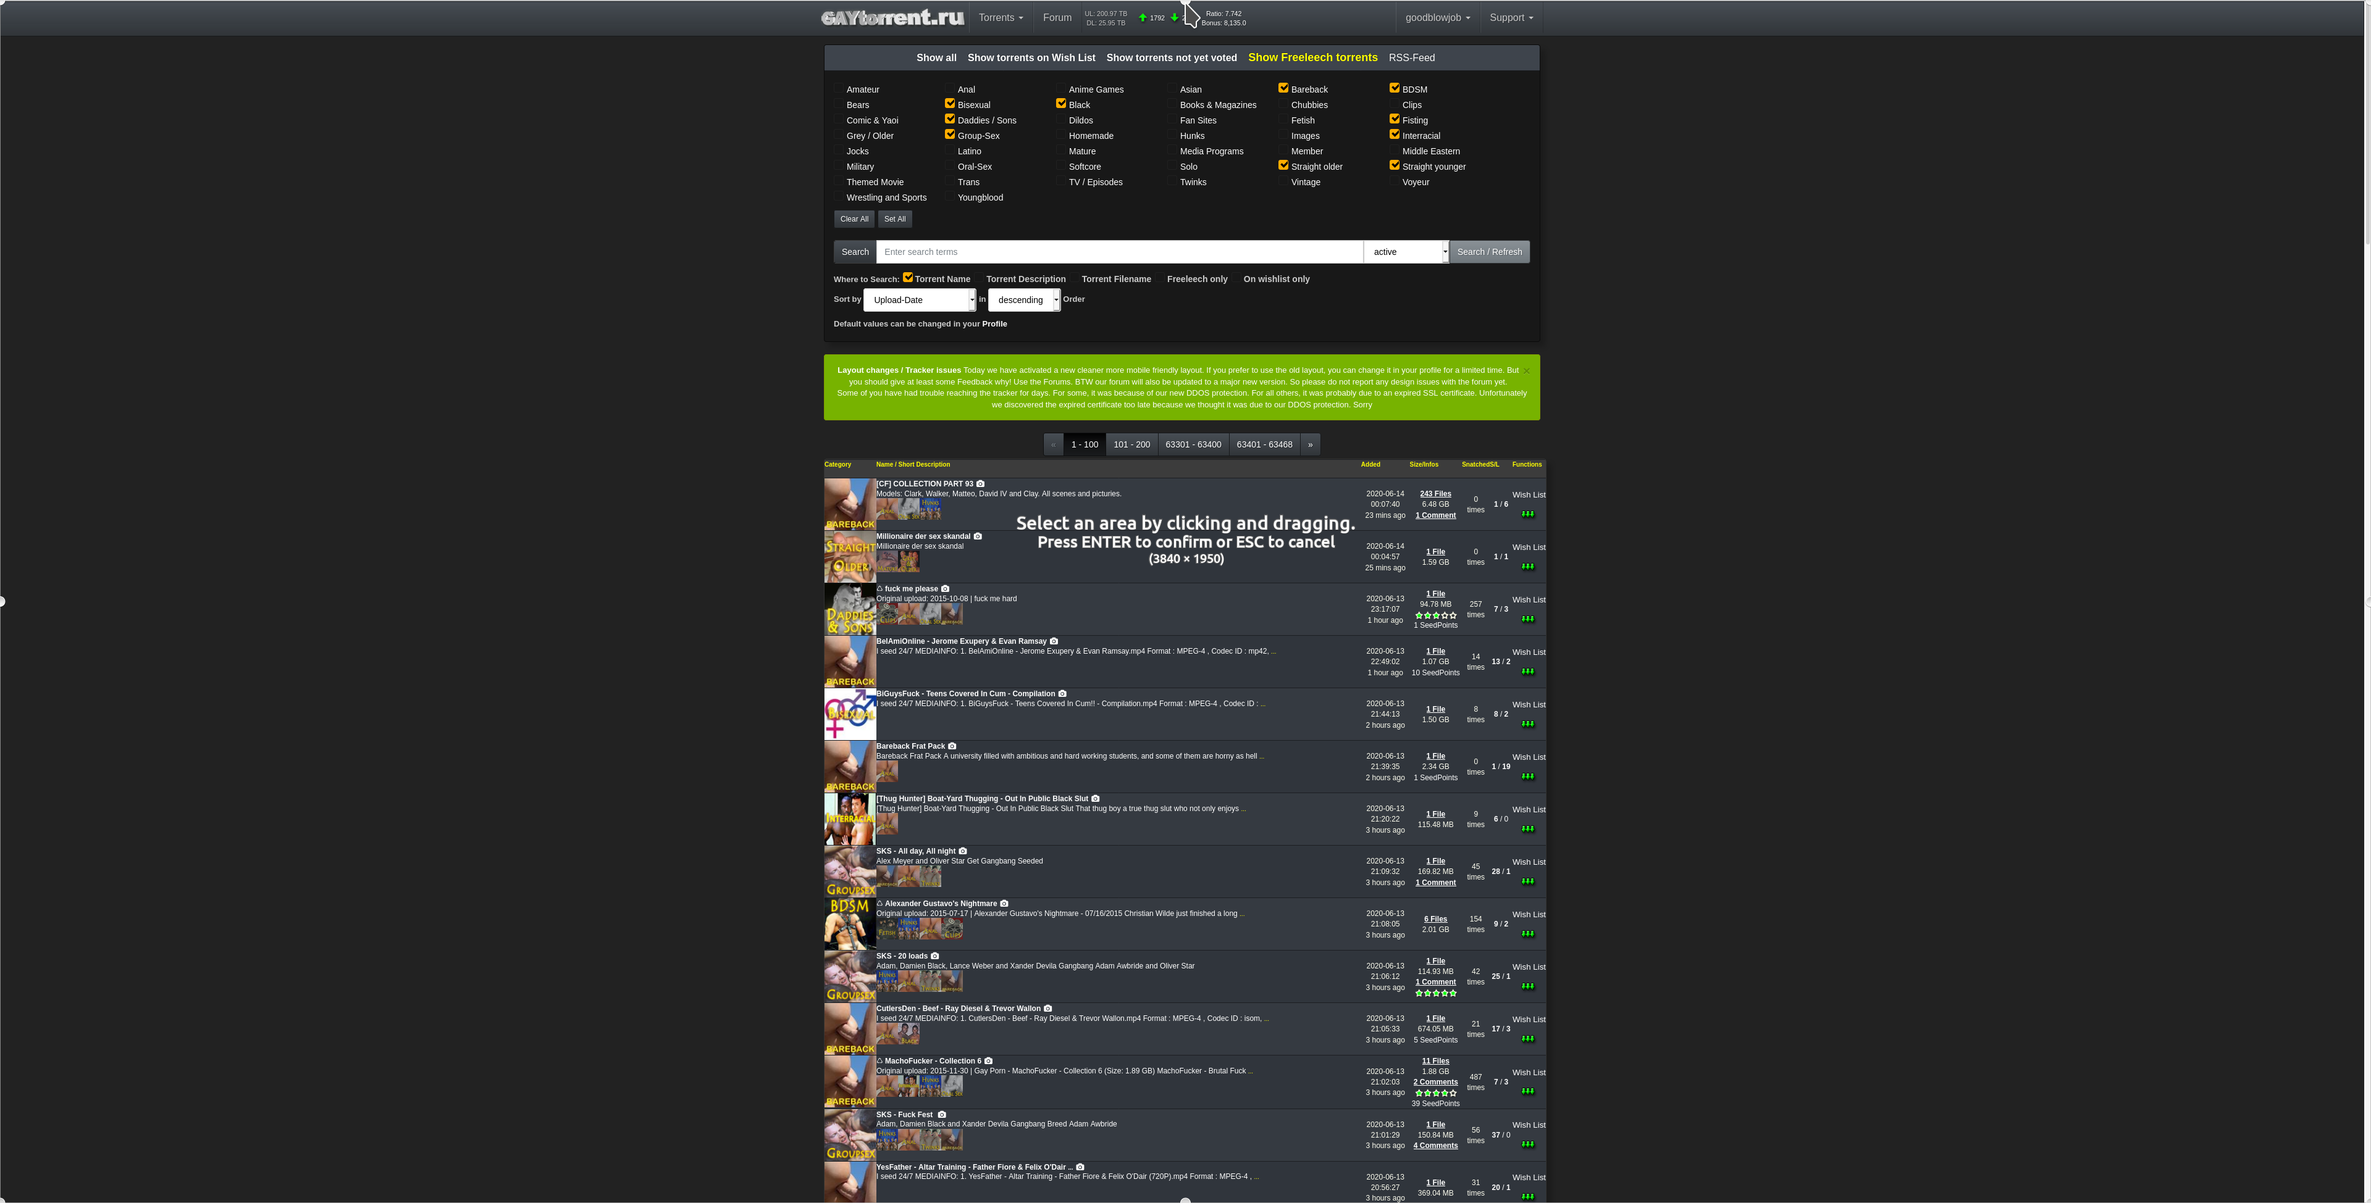Image resolution: width=2371 pixels, height=1203 pixels.
Task: Uncheck the Torrent Name search option
Action: click(907, 278)
